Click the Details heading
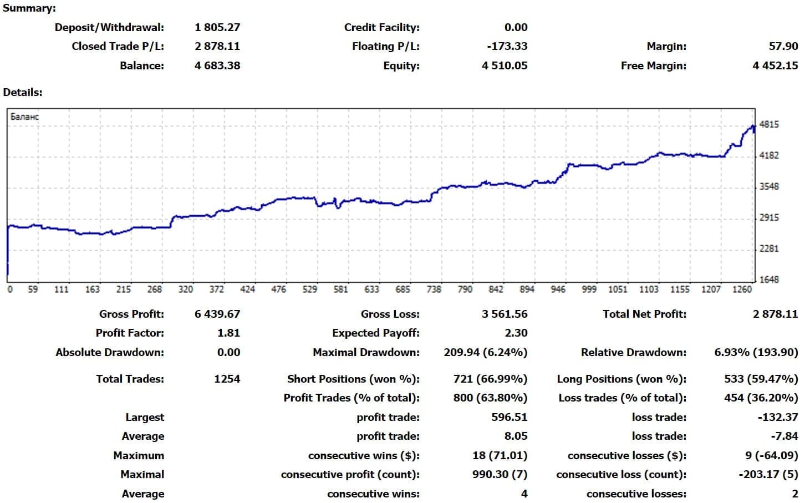 23,92
